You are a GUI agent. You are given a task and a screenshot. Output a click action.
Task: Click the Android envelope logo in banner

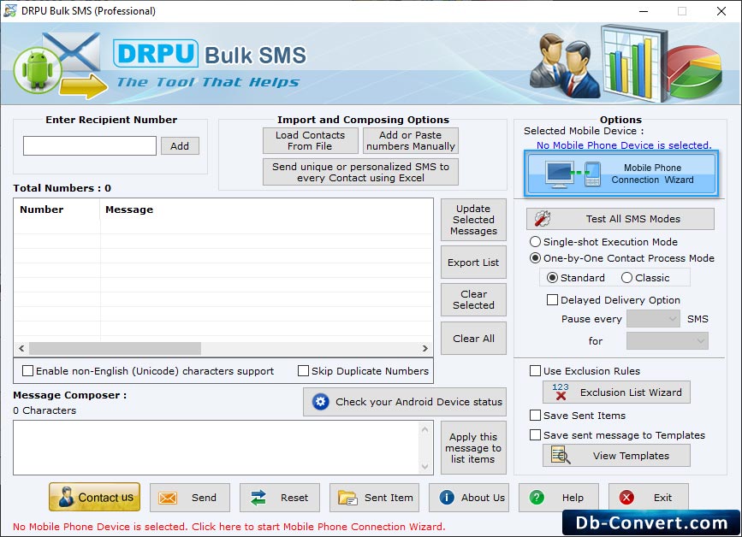click(x=61, y=65)
